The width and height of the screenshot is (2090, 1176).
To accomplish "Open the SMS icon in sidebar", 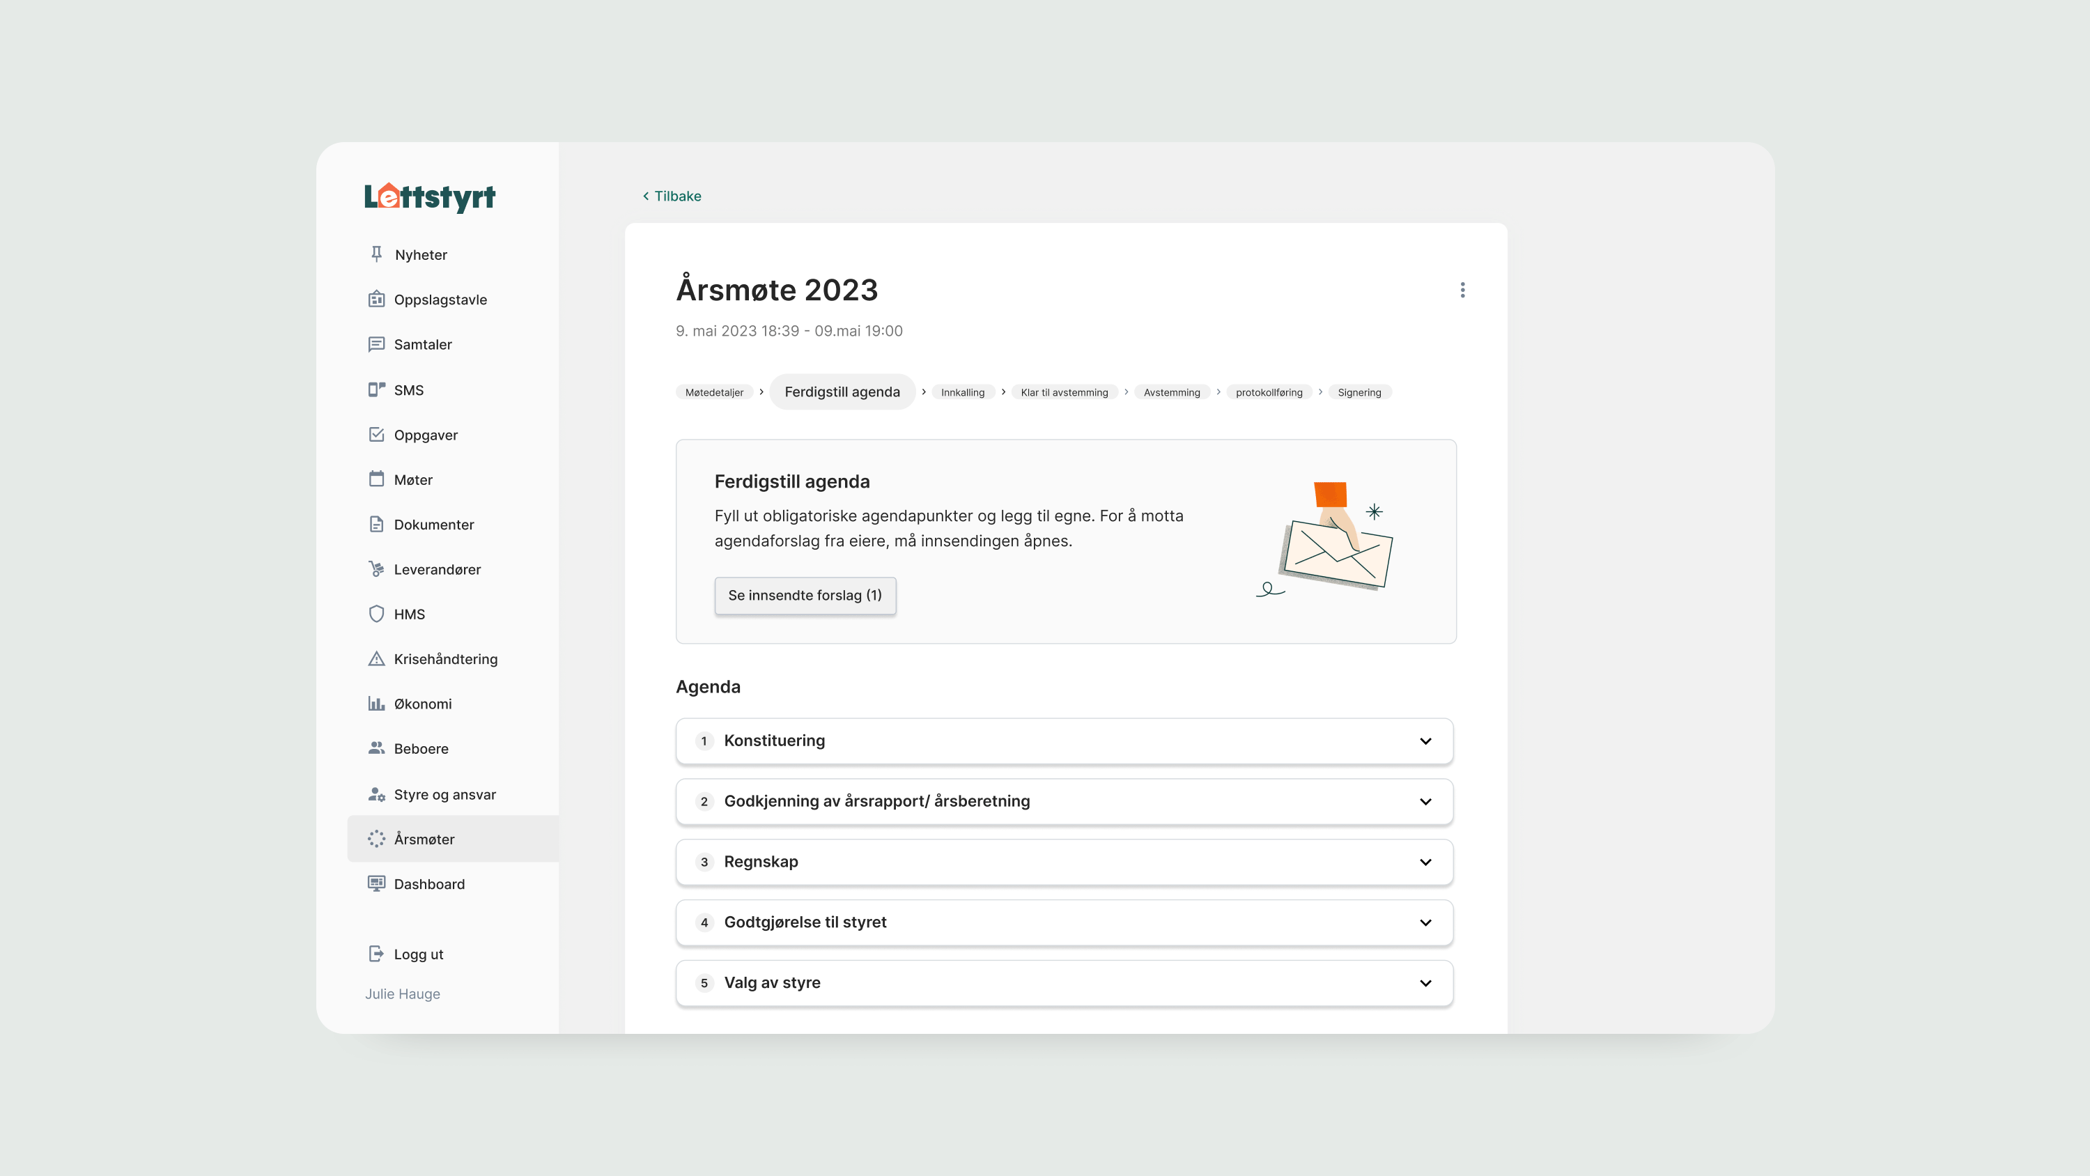I will (376, 389).
